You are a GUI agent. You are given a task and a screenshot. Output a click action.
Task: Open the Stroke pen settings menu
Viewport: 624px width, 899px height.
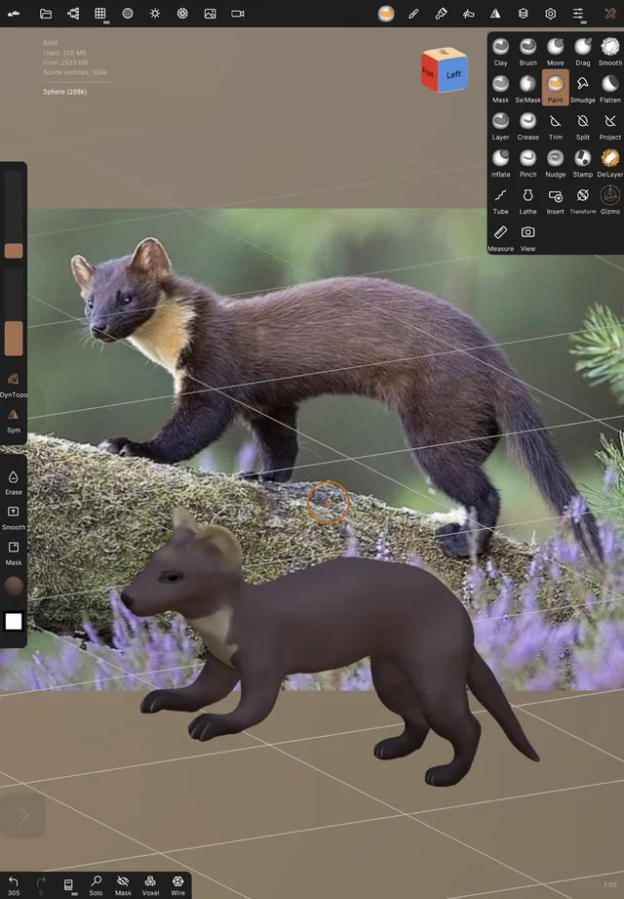[413, 14]
